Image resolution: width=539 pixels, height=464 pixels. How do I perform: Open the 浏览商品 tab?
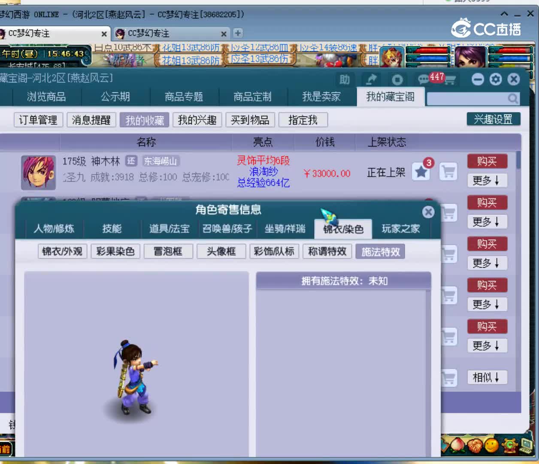(46, 97)
